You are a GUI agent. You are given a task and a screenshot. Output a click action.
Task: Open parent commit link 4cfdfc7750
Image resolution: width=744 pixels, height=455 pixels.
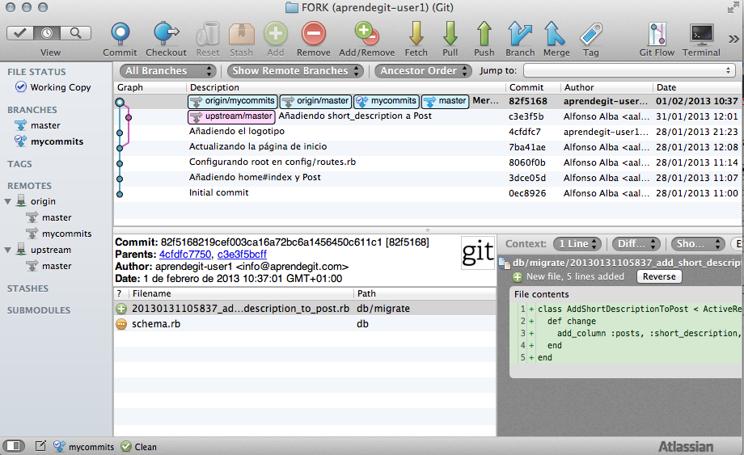pos(185,254)
